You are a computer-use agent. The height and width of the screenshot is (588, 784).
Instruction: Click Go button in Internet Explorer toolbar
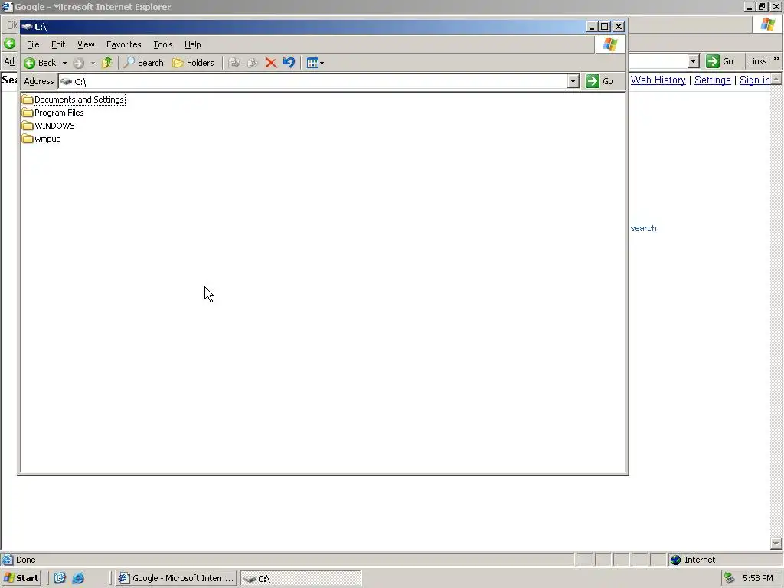tap(720, 61)
